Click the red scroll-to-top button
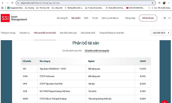 (x=165, y=102)
